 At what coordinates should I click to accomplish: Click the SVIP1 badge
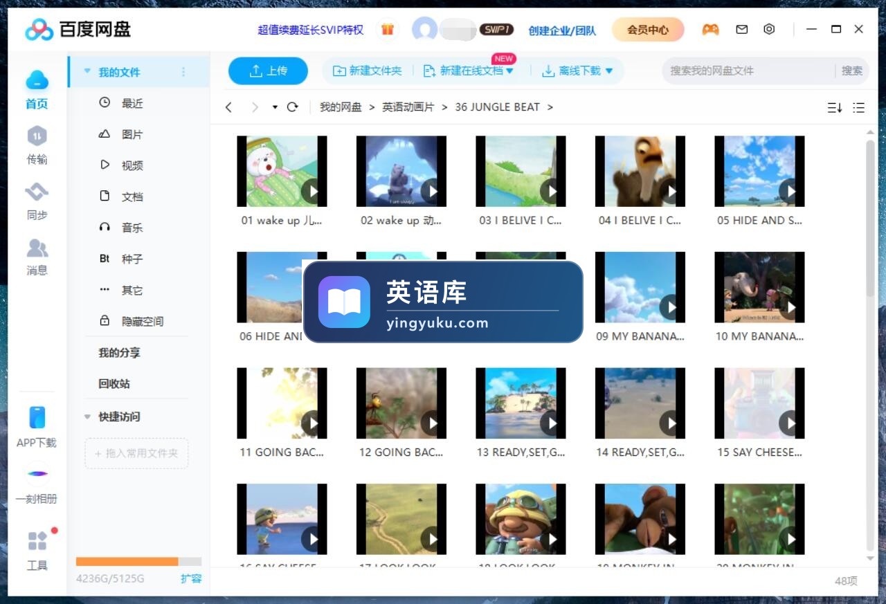tap(496, 30)
